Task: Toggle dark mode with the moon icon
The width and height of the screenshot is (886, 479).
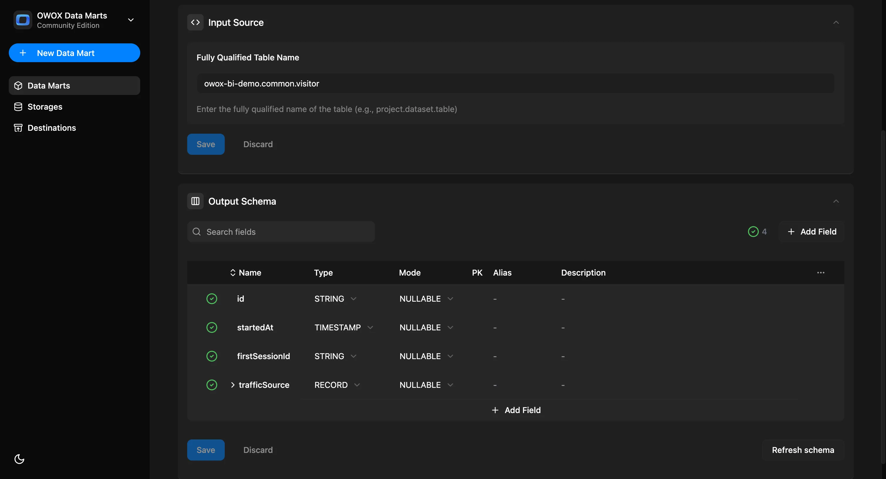Action: (x=19, y=459)
